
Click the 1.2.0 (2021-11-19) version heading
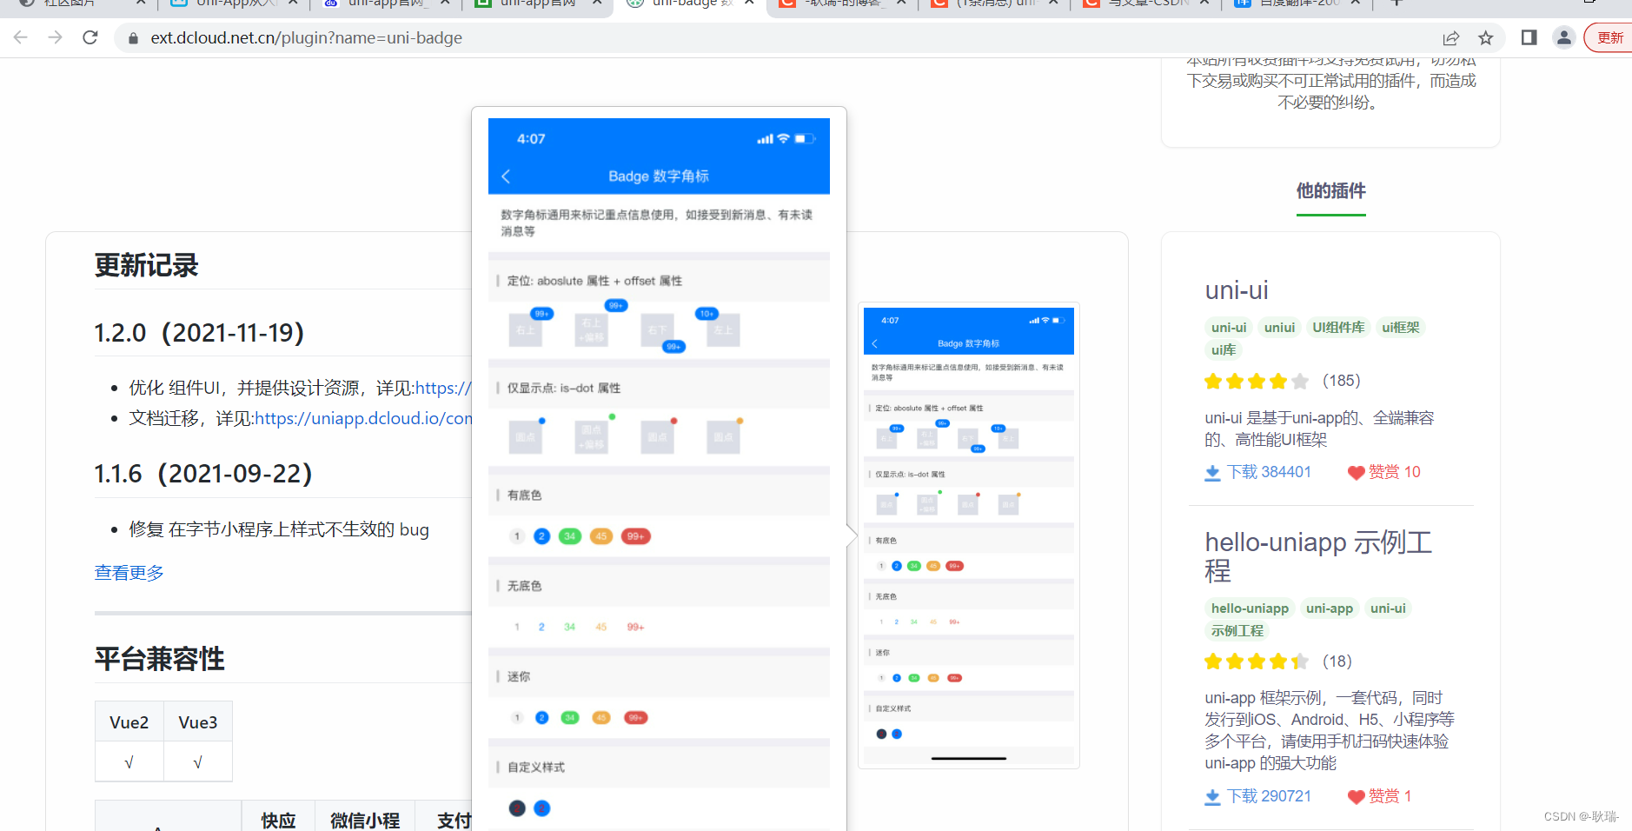point(199,333)
